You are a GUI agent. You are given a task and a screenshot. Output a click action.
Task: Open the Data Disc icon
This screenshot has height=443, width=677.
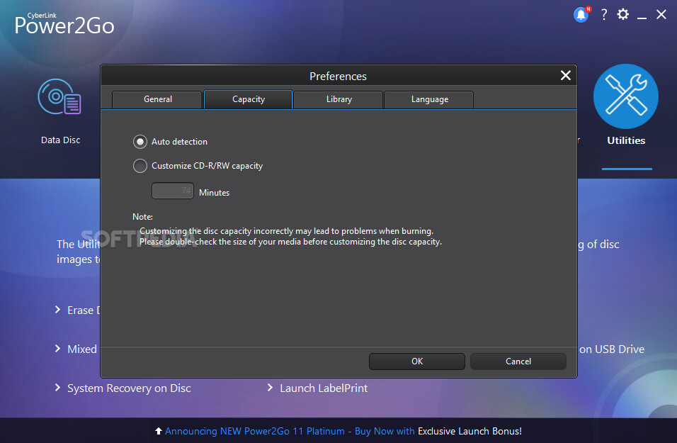(x=59, y=96)
